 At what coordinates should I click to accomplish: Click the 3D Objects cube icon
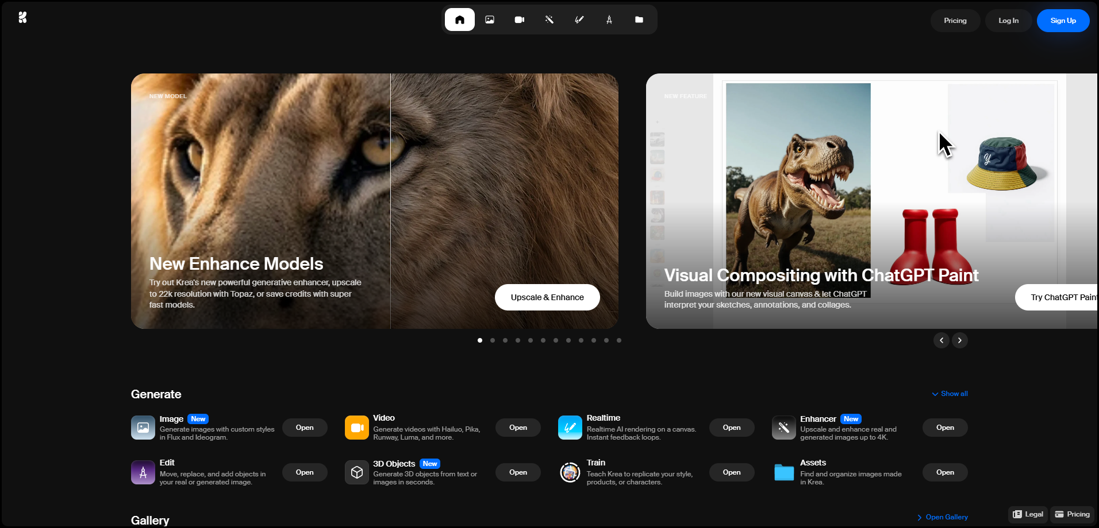(357, 472)
